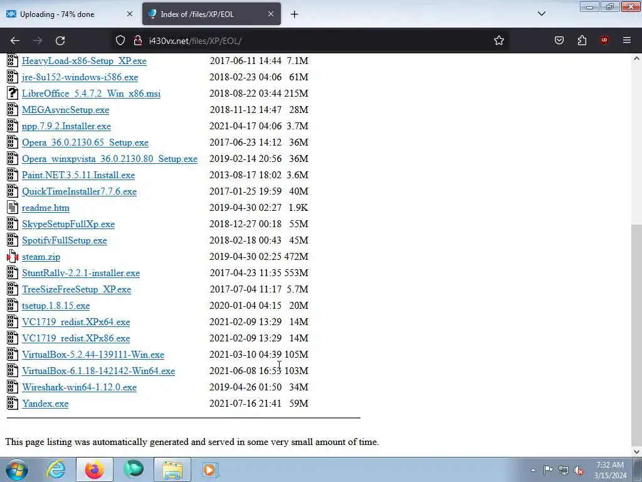The image size is (642, 482).
Task: Download VC1719_redist.XPx64.exe
Action: tap(76, 322)
